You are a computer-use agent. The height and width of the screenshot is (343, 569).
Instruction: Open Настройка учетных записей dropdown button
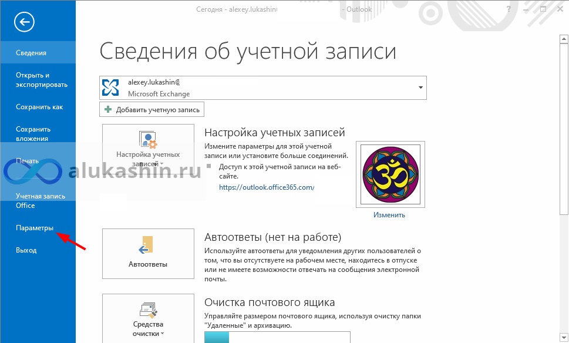click(x=148, y=148)
